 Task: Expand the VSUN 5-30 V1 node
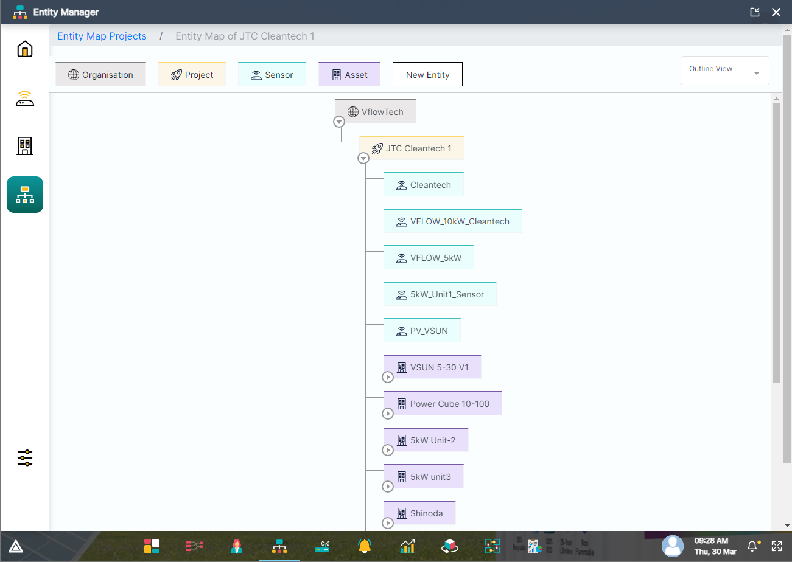tap(388, 377)
